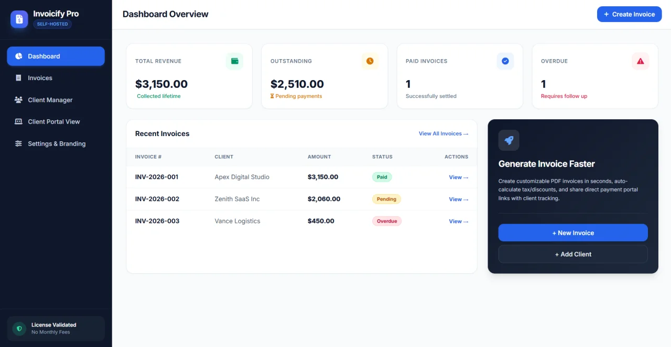
Task: Click the $2,060.00 amount cell
Action: [324, 199]
